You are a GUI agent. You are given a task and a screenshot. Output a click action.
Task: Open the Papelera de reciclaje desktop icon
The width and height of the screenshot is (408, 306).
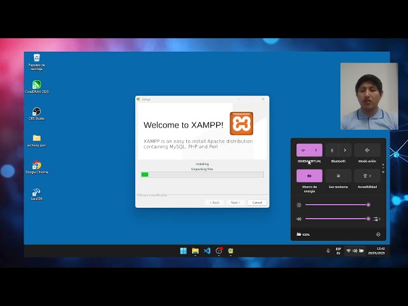(37, 62)
